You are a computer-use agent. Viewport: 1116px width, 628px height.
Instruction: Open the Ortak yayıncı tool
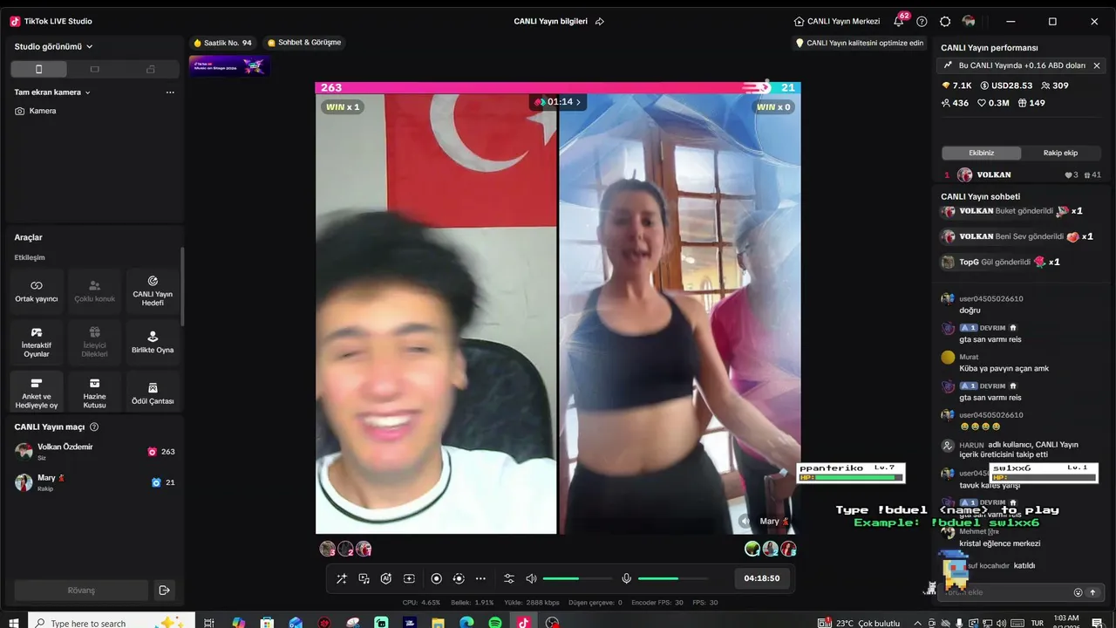37,291
